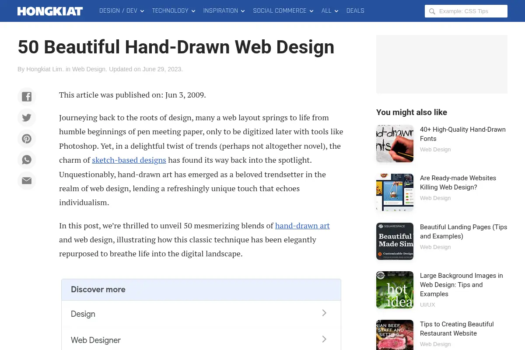Viewport: 525px width, 350px height.
Task: Open the Design row chevron
Action: [324, 313]
